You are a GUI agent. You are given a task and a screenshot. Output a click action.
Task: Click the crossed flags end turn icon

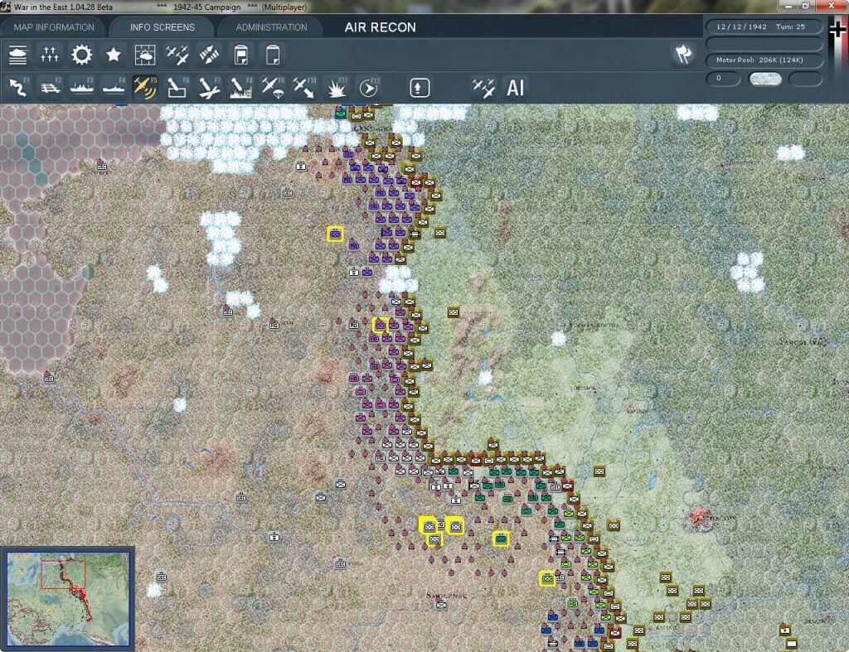pyautogui.click(x=683, y=54)
